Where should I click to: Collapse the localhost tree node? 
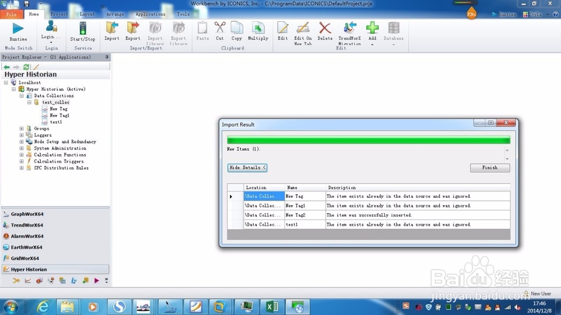6,82
